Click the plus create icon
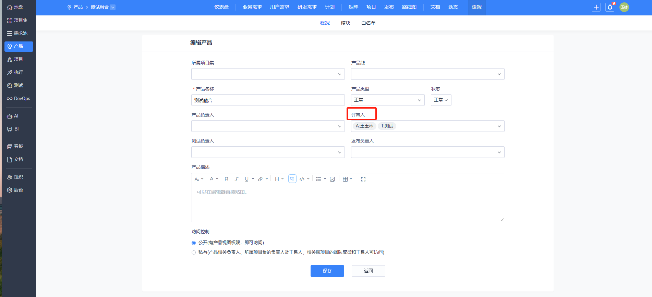 pos(596,7)
